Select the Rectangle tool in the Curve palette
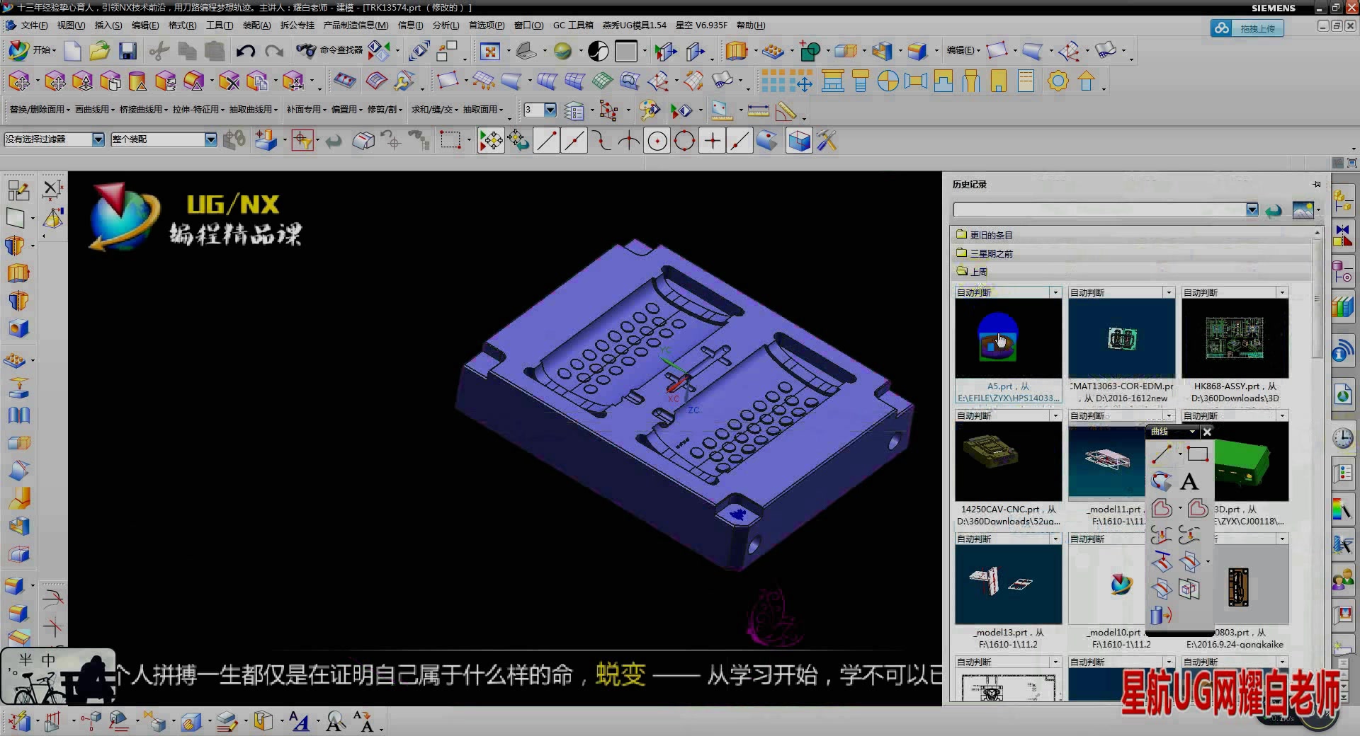Viewport: 1360px width, 736px height. (1198, 453)
